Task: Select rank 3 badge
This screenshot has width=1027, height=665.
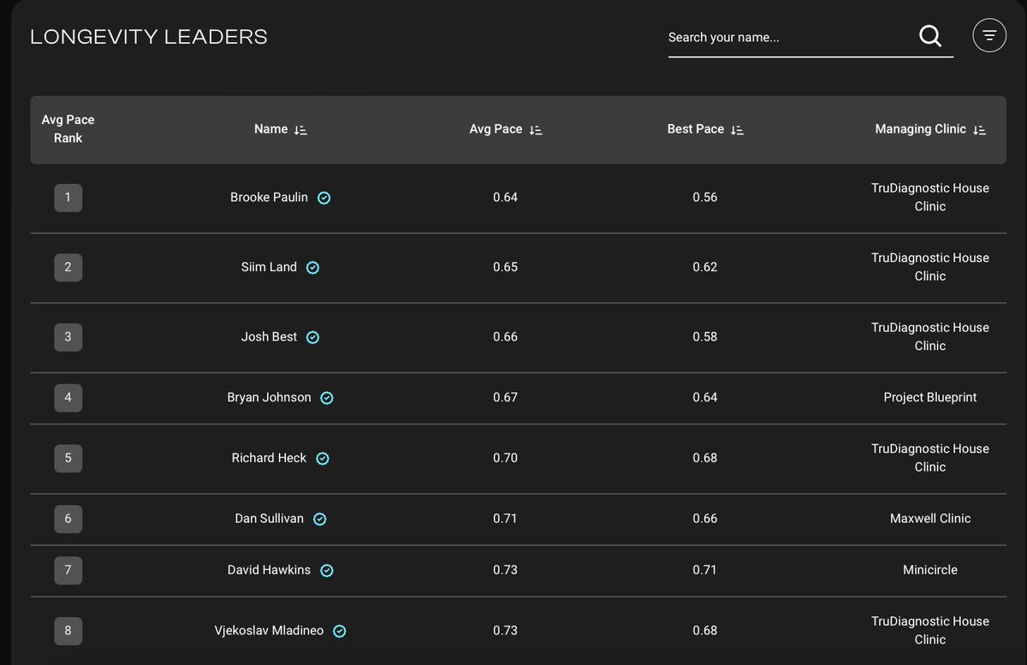Action: tap(68, 336)
